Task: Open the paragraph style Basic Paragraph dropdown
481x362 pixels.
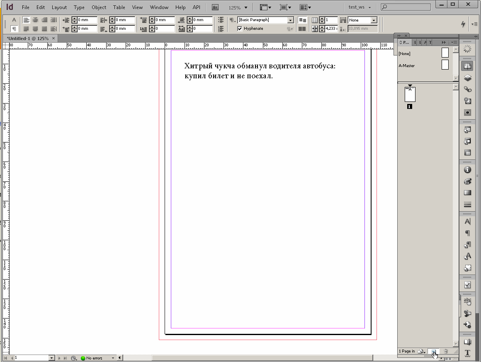Action: point(291,20)
